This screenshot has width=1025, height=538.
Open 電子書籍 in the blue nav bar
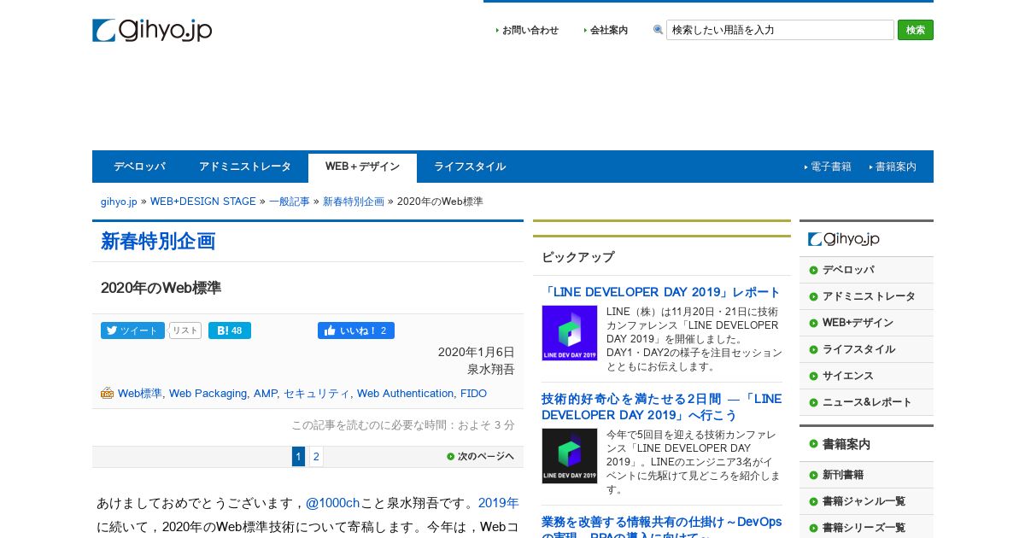tap(831, 167)
